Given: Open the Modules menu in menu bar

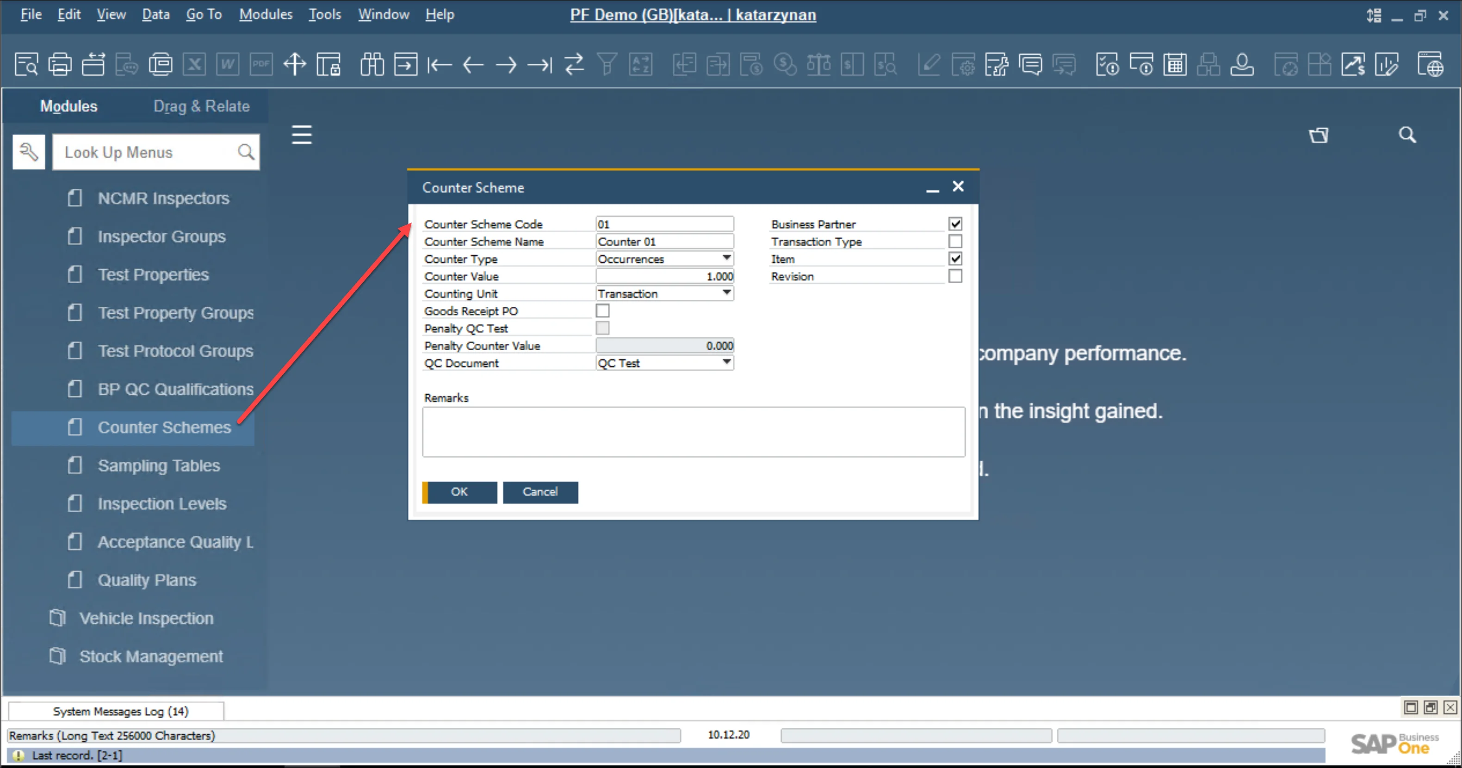Looking at the screenshot, I should click(x=265, y=14).
